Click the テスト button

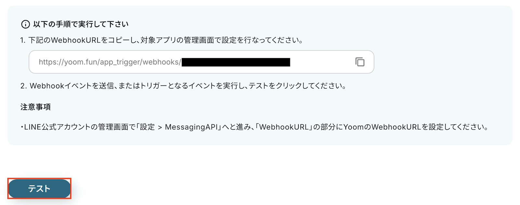39,188
